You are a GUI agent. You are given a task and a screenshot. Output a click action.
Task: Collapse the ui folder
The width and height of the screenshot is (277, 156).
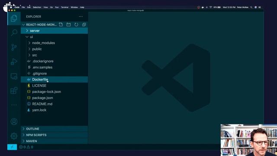54,37
